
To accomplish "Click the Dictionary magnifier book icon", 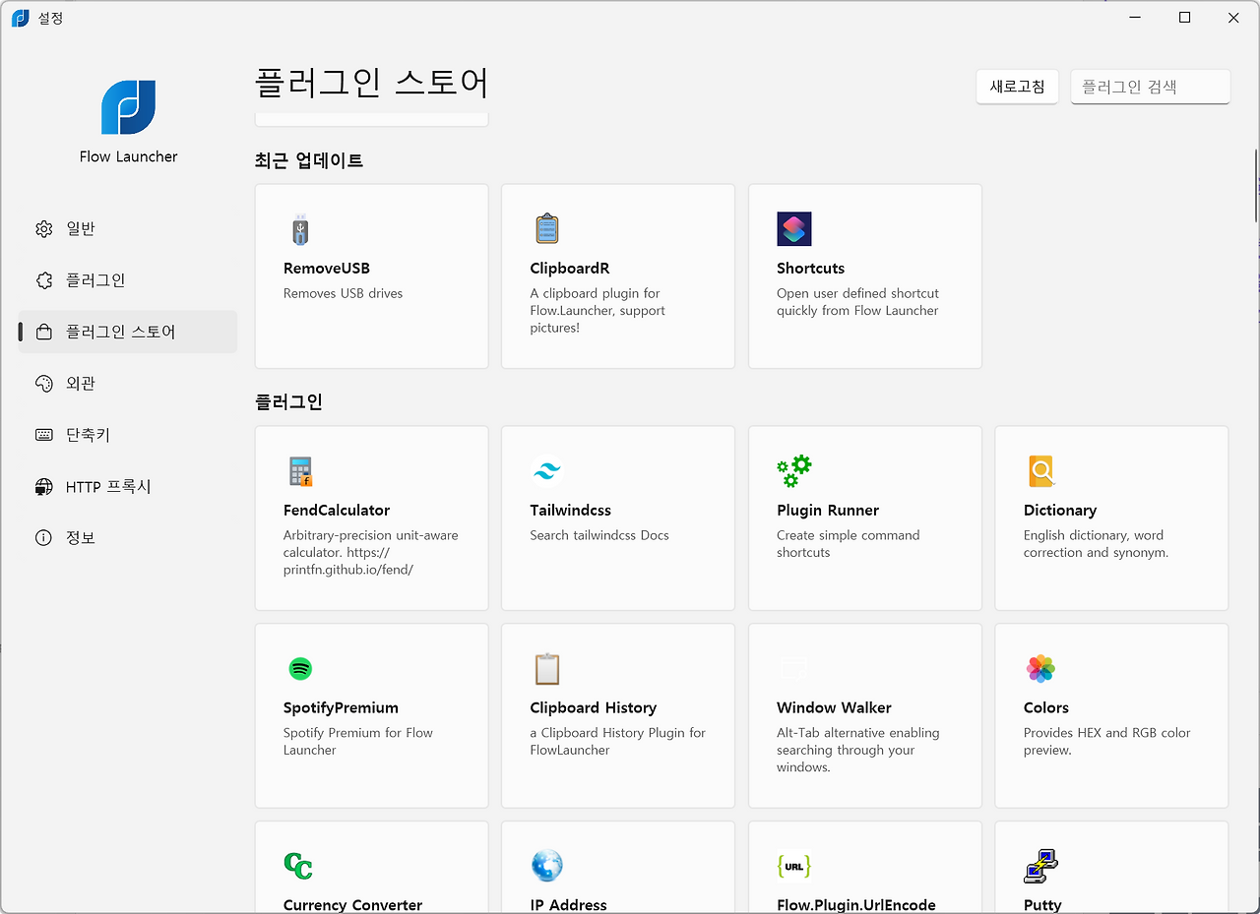I will 1040,471.
